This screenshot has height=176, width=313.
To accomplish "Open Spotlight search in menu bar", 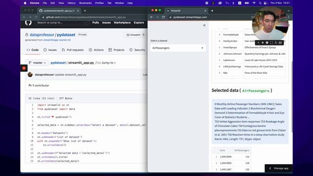I will point(260,3).
